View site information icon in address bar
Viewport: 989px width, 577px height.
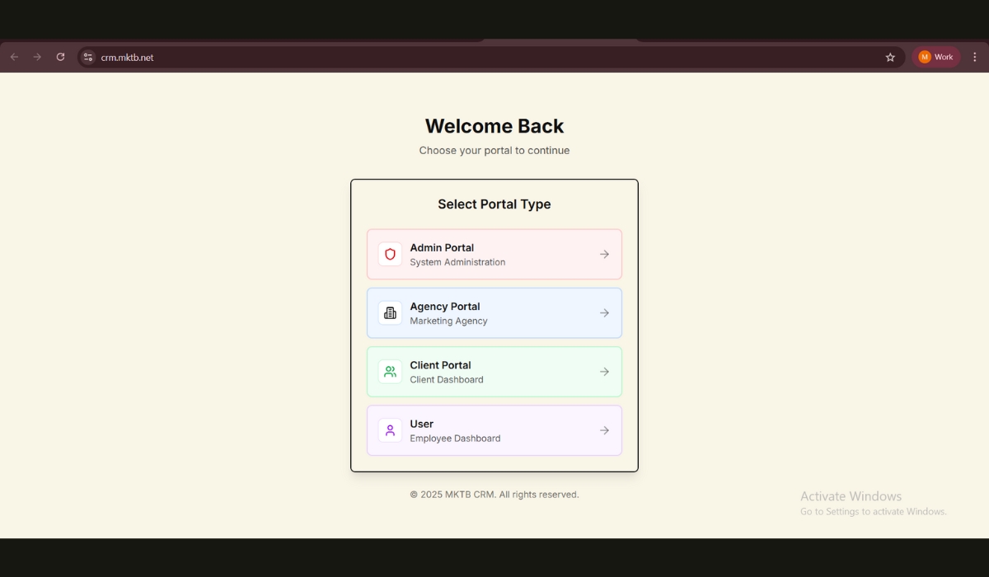click(x=88, y=58)
